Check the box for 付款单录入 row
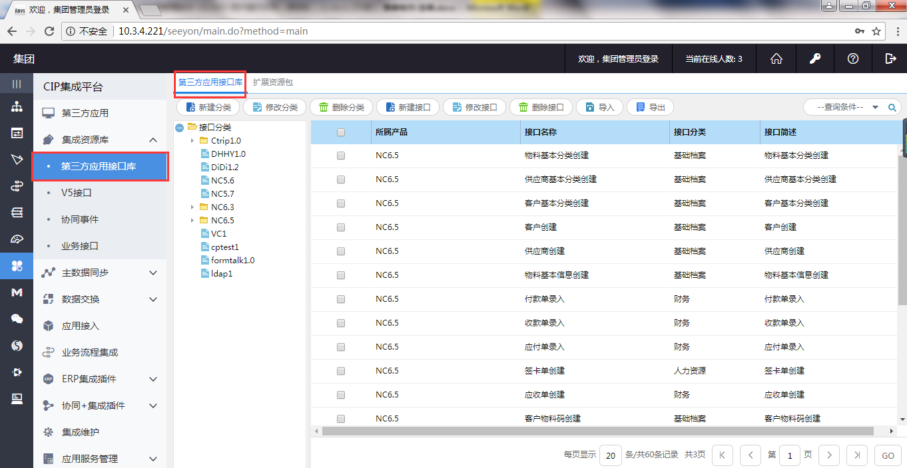The image size is (907, 468). point(341,299)
